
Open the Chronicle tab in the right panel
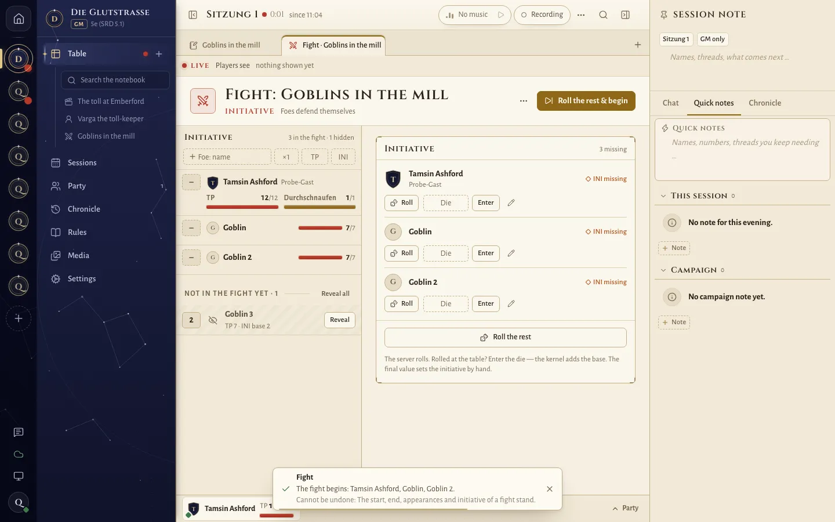pyautogui.click(x=765, y=103)
